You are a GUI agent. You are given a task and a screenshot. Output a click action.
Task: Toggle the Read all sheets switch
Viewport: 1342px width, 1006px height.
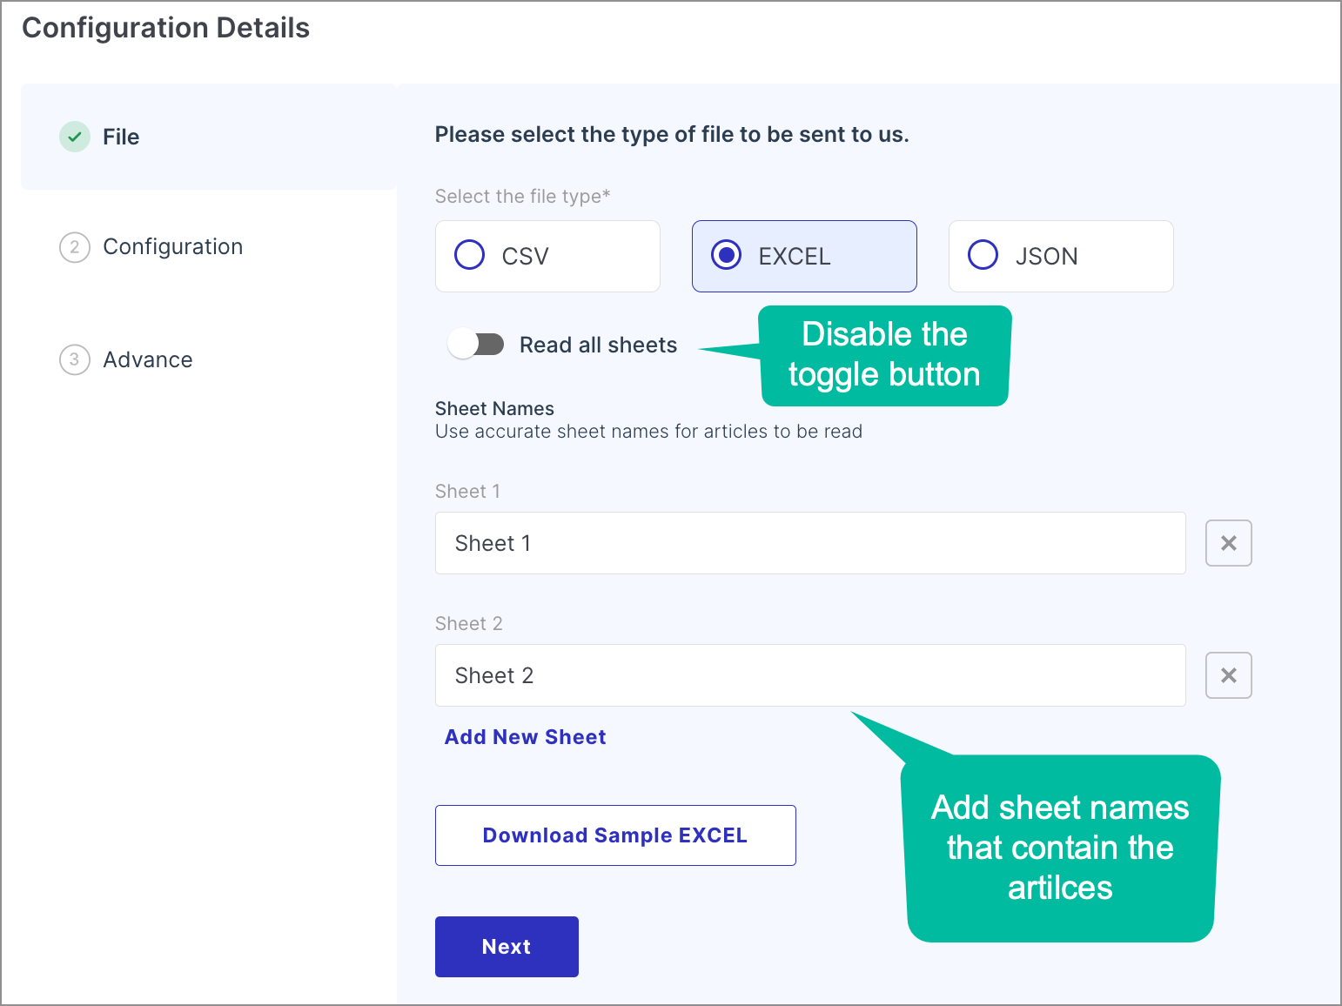476,345
